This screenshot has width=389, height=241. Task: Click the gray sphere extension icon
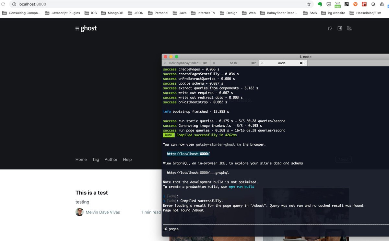pos(373,4)
